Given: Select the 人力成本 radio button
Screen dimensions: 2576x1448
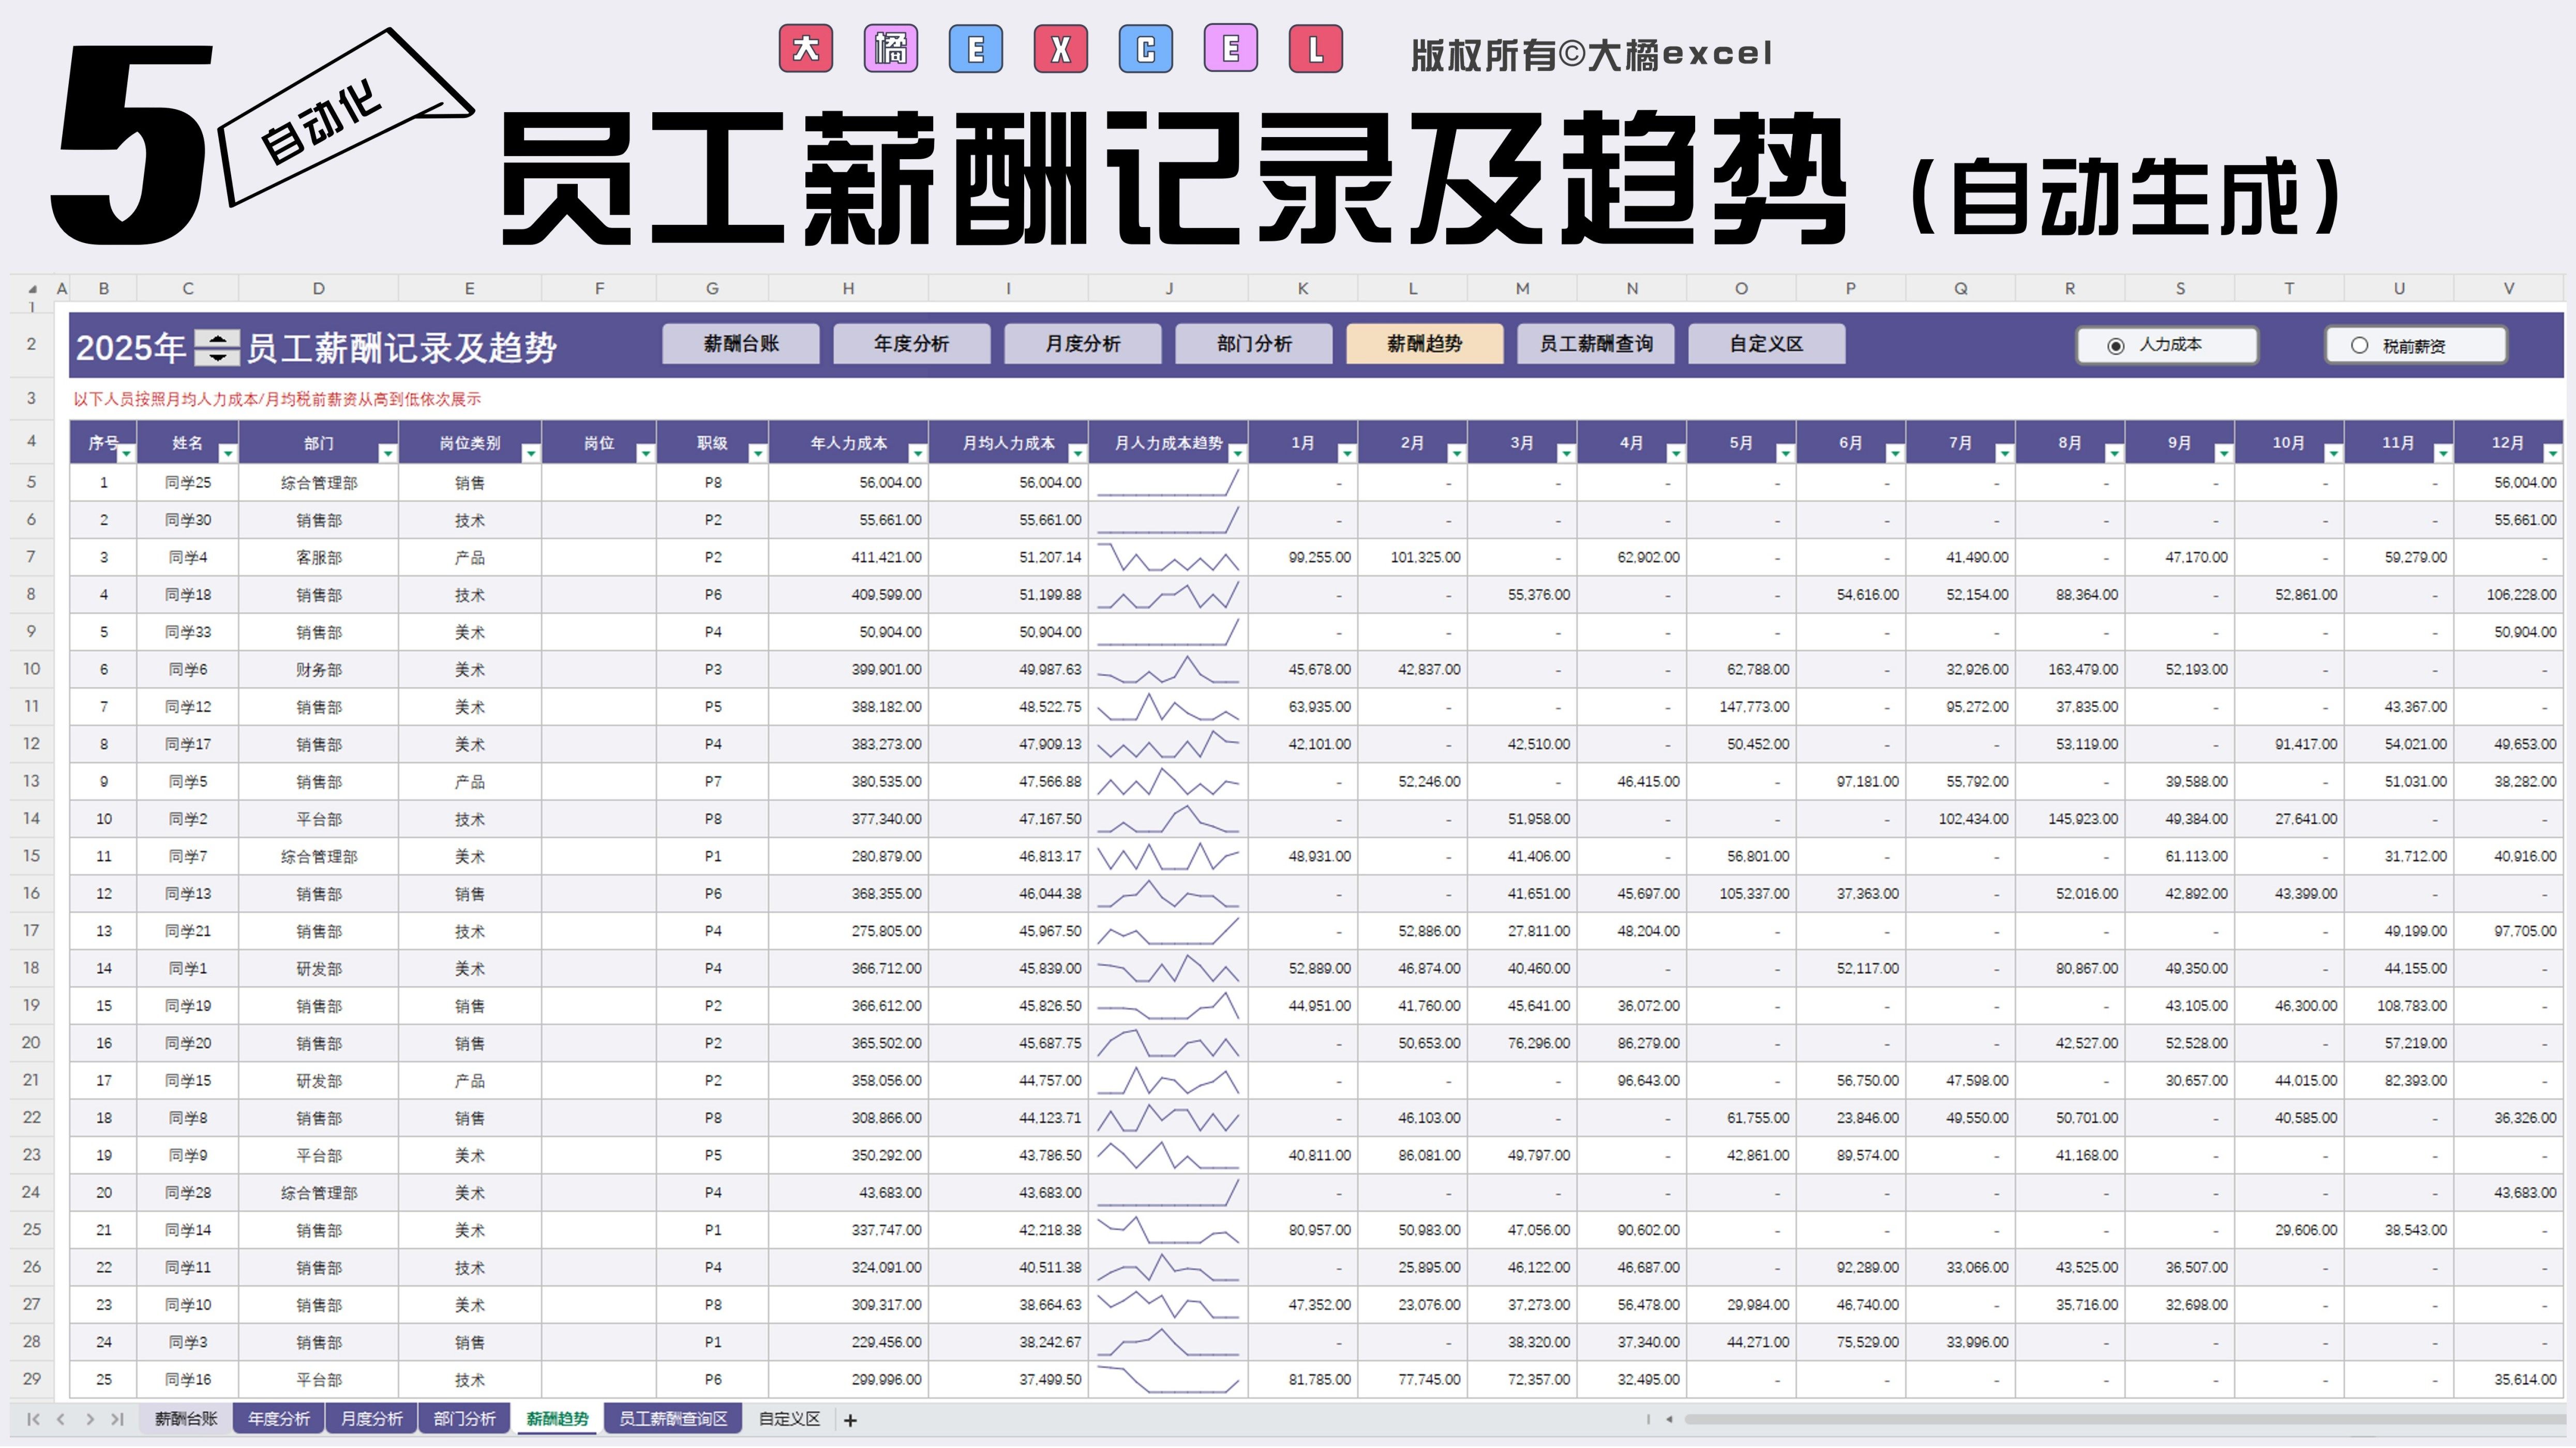Looking at the screenshot, I should pos(2115,346).
